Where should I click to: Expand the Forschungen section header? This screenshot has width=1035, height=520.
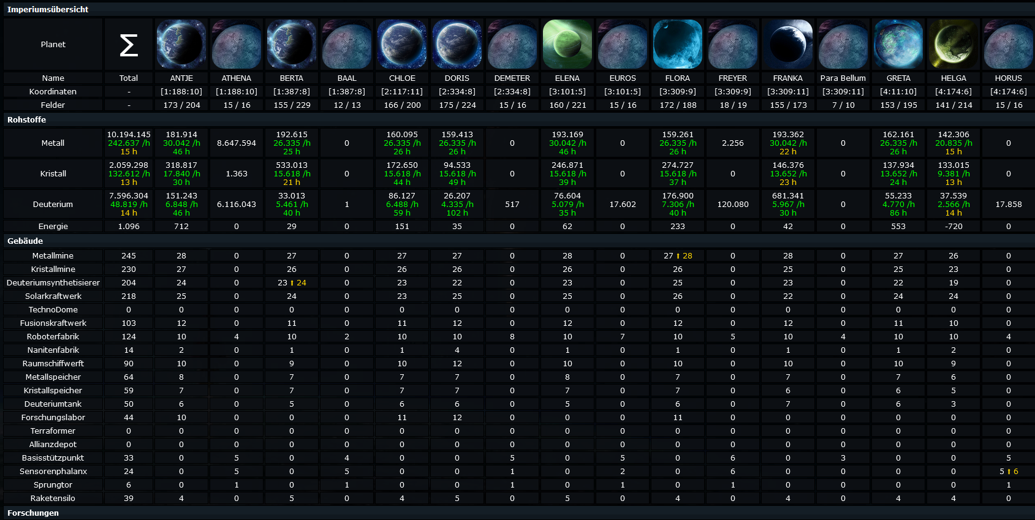[x=33, y=513]
